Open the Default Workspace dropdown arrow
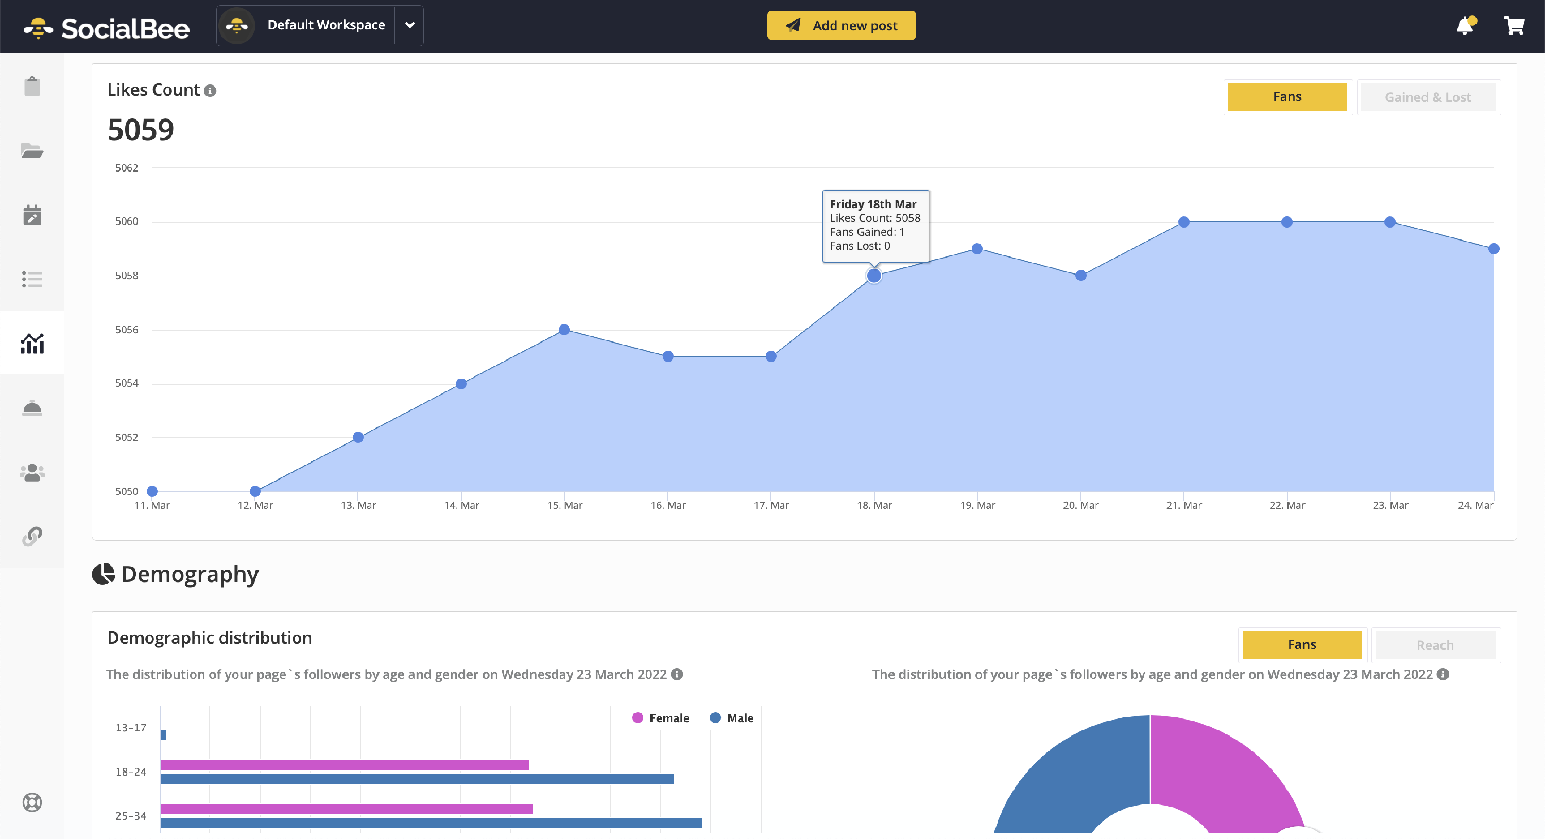Screen dimensions: 1545x839 point(409,25)
